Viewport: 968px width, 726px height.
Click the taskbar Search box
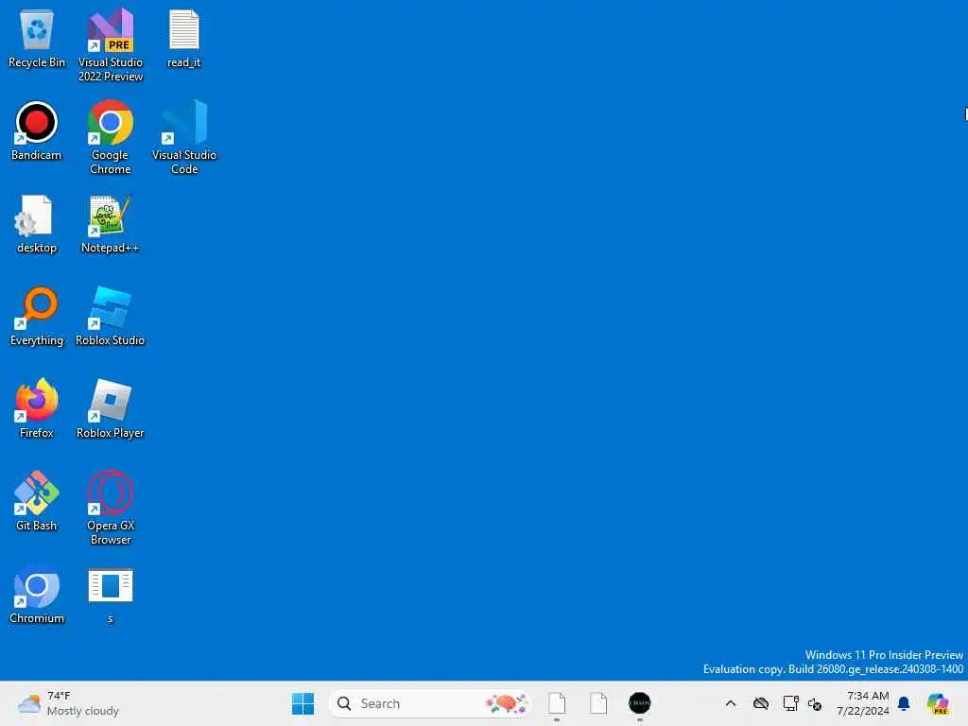pyautogui.click(x=430, y=703)
